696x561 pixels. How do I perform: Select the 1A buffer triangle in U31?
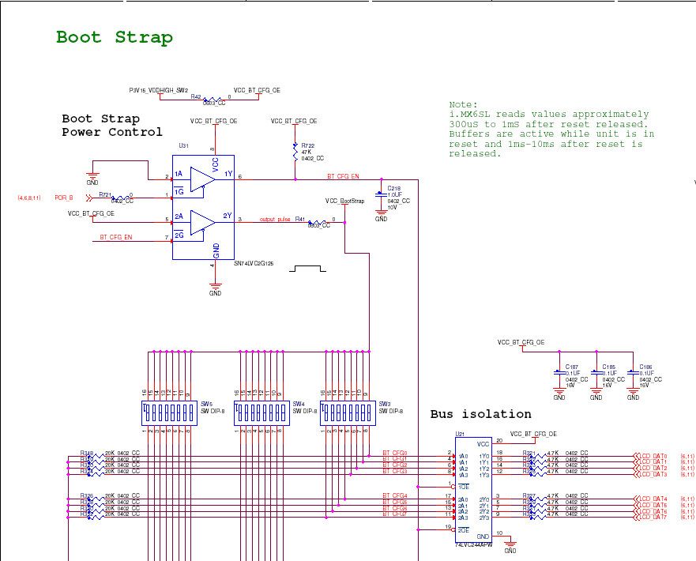point(203,179)
